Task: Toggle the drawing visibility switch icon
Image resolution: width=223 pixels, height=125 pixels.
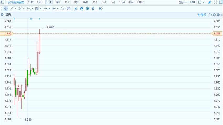Action: point(100,9)
